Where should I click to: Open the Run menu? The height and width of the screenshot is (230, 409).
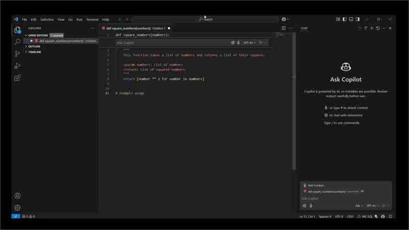tap(80, 19)
